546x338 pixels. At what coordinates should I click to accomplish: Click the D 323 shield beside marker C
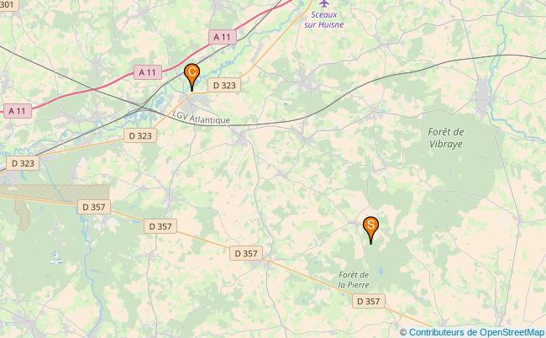tap(224, 85)
